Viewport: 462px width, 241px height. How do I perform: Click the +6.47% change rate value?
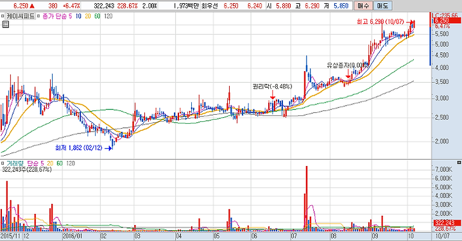pyautogui.click(x=71, y=6)
